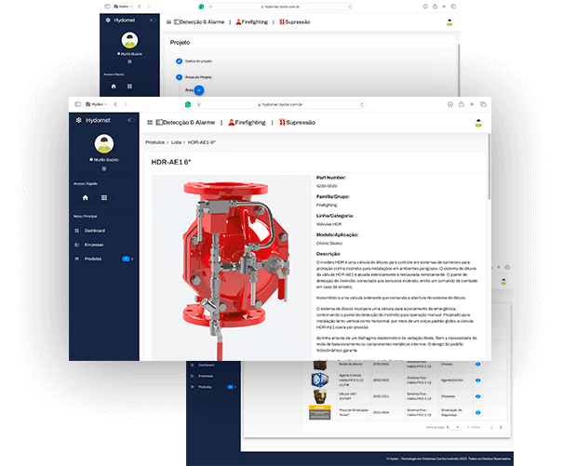Reload the page in the front window

[x=362, y=104]
